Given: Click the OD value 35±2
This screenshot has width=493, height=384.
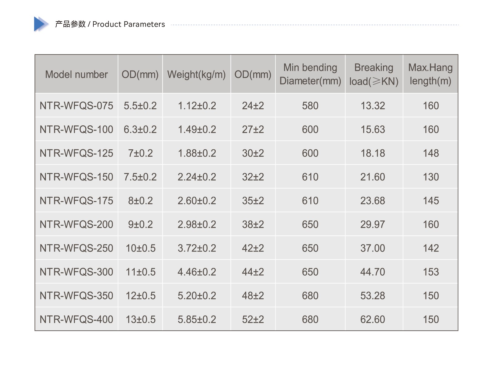Looking at the screenshot, I should [253, 200].
